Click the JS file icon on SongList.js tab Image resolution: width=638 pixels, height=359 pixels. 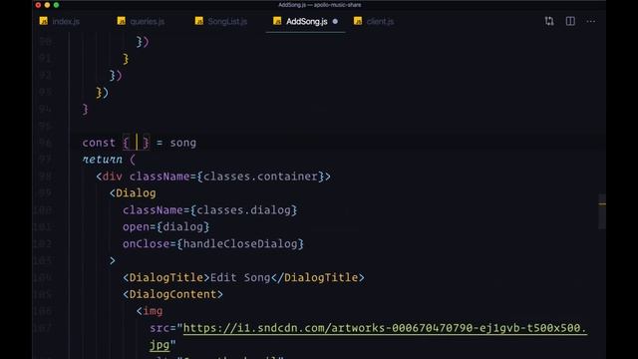tap(199, 21)
